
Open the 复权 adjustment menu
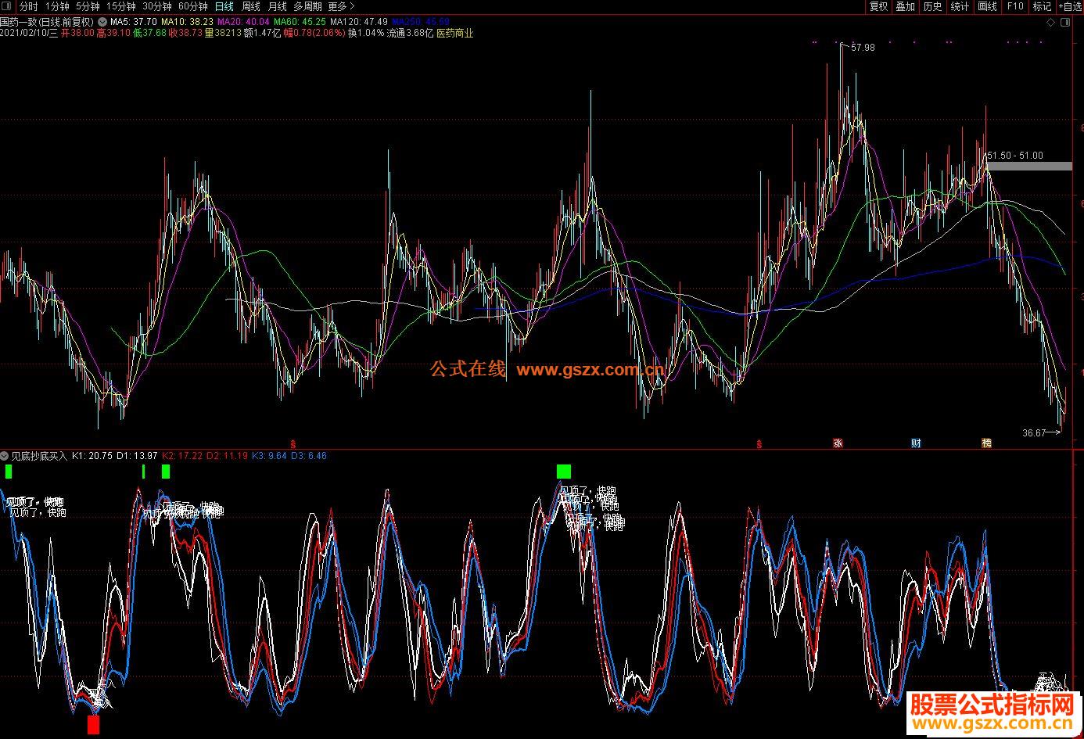(879, 6)
